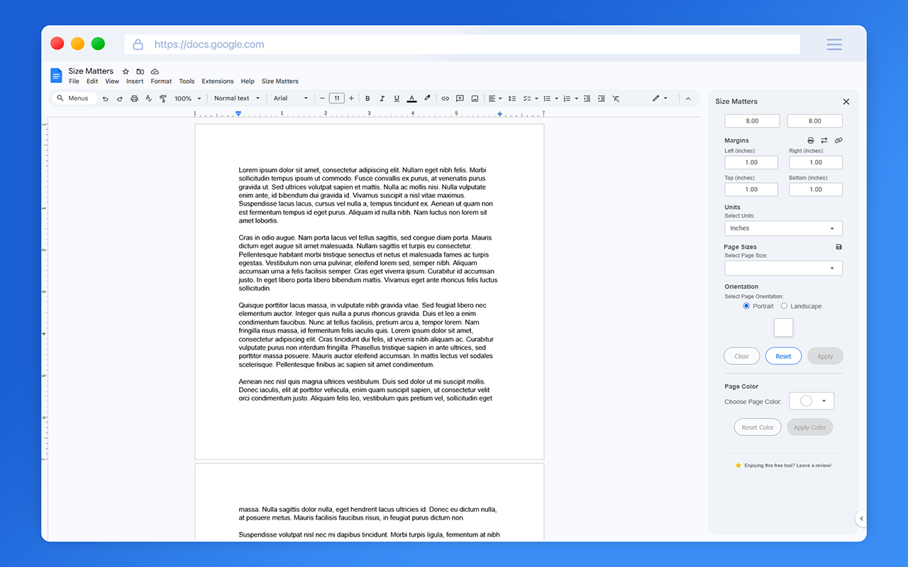Open the Arial font dropdown
The image size is (908, 567).
(x=291, y=99)
